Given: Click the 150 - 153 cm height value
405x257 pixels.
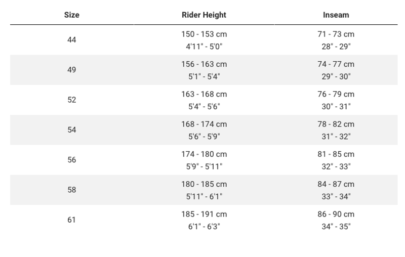Looking at the screenshot, I should coord(204,34).
